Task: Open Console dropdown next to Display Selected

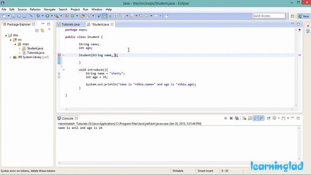Action: click(278, 118)
